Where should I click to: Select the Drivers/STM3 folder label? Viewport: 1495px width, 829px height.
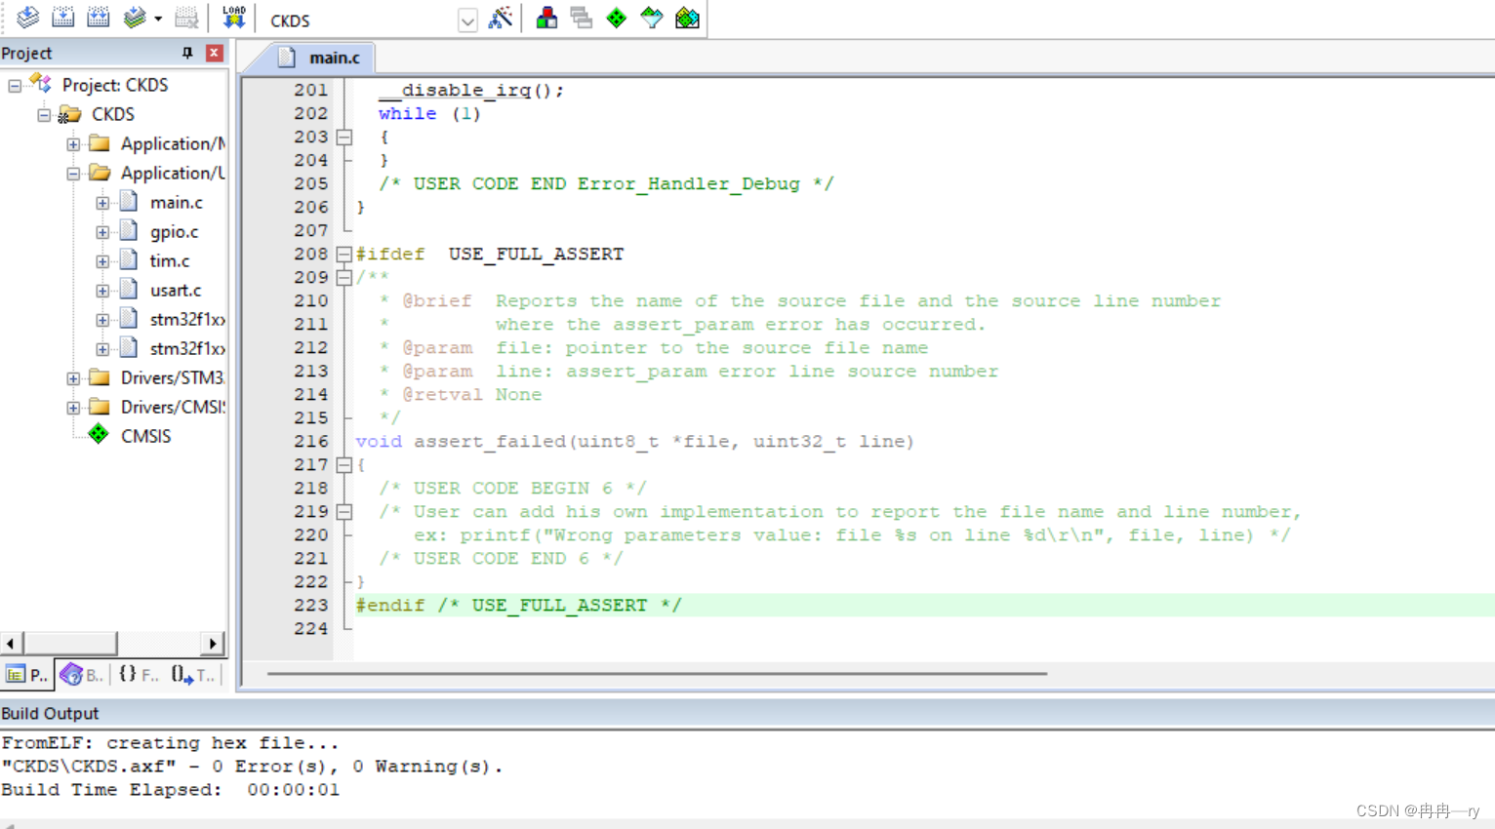[172, 377]
